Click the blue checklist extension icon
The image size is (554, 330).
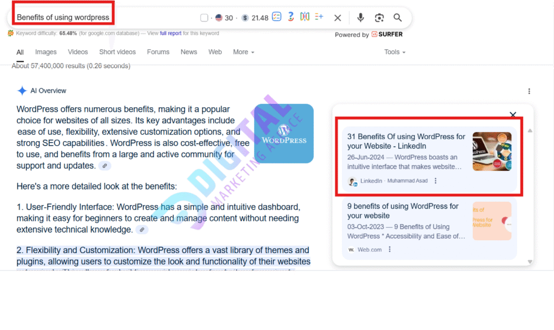[276, 17]
